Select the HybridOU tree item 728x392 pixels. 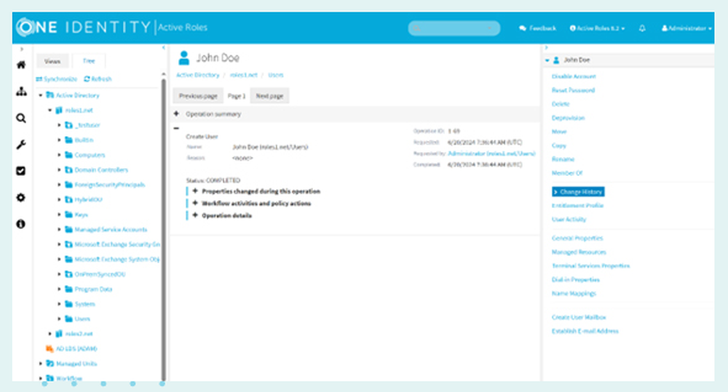(x=88, y=199)
